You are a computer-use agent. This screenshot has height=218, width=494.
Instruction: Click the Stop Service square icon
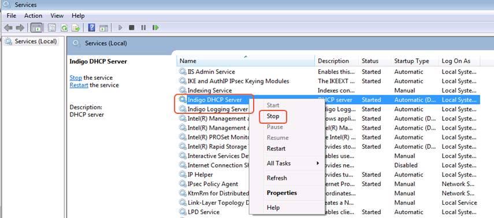132,28
